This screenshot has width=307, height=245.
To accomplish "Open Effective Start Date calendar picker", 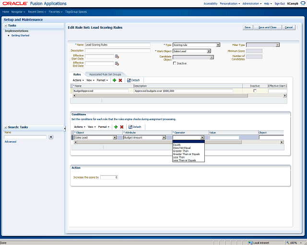I will tap(117, 56).
